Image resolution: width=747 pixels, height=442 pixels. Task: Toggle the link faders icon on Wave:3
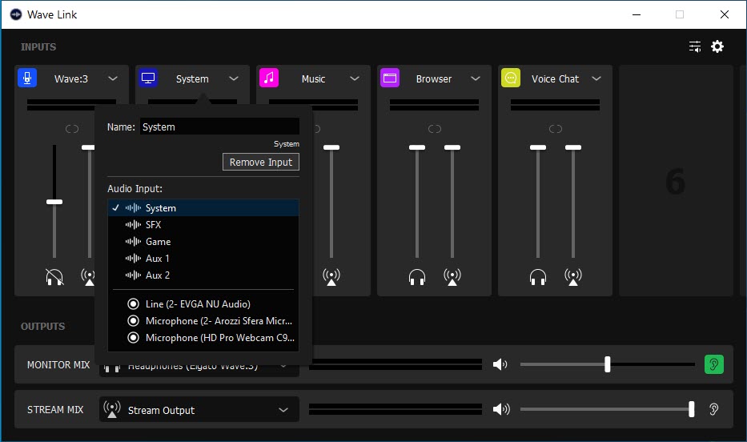72,129
